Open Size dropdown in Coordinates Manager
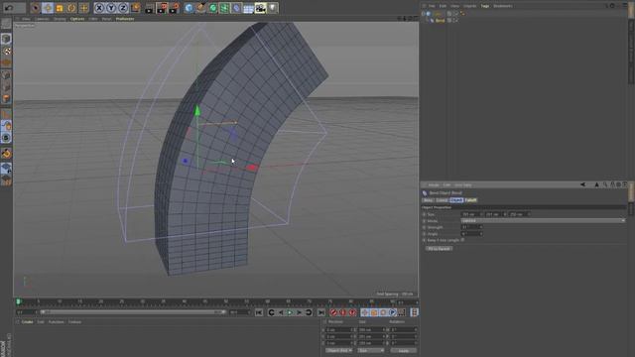 click(x=370, y=350)
